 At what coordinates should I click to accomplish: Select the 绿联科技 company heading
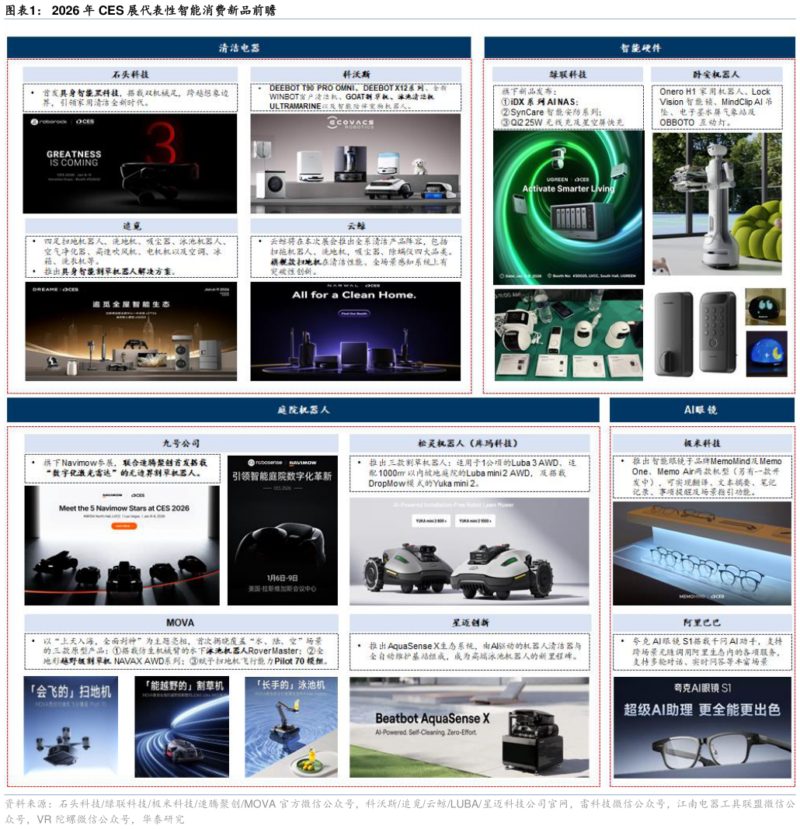568,75
